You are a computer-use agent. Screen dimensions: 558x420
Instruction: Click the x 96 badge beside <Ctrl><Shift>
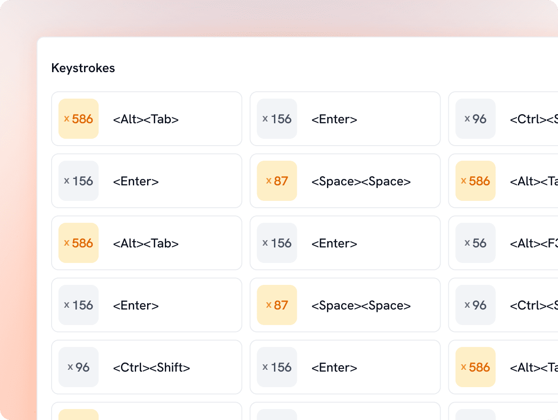(79, 367)
